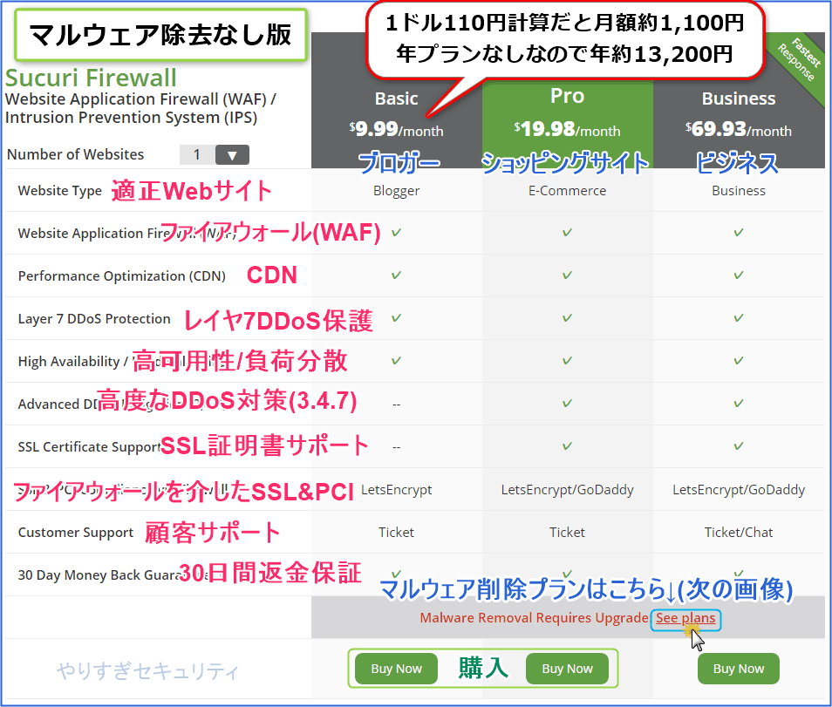The width and height of the screenshot is (832, 707).
Task: Select the Basic plan header
Action: [x=396, y=99]
